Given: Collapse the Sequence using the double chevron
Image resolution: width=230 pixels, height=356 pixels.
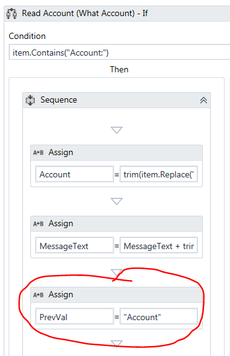Looking at the screenshot, I should [203, 100].
